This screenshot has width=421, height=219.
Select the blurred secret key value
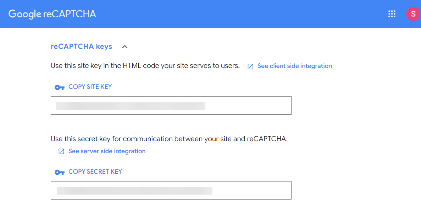(134, 191)
